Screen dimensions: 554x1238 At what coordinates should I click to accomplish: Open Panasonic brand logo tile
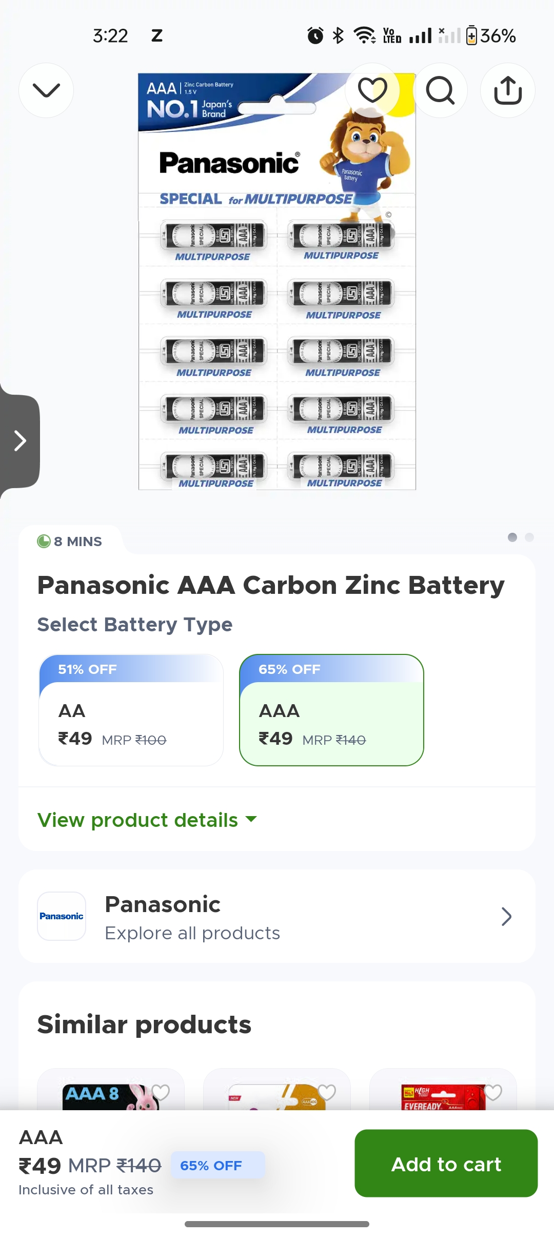(x=62, y=916)
